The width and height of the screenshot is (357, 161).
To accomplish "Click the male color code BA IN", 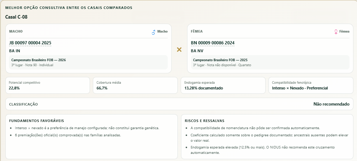I will point(15,51).
